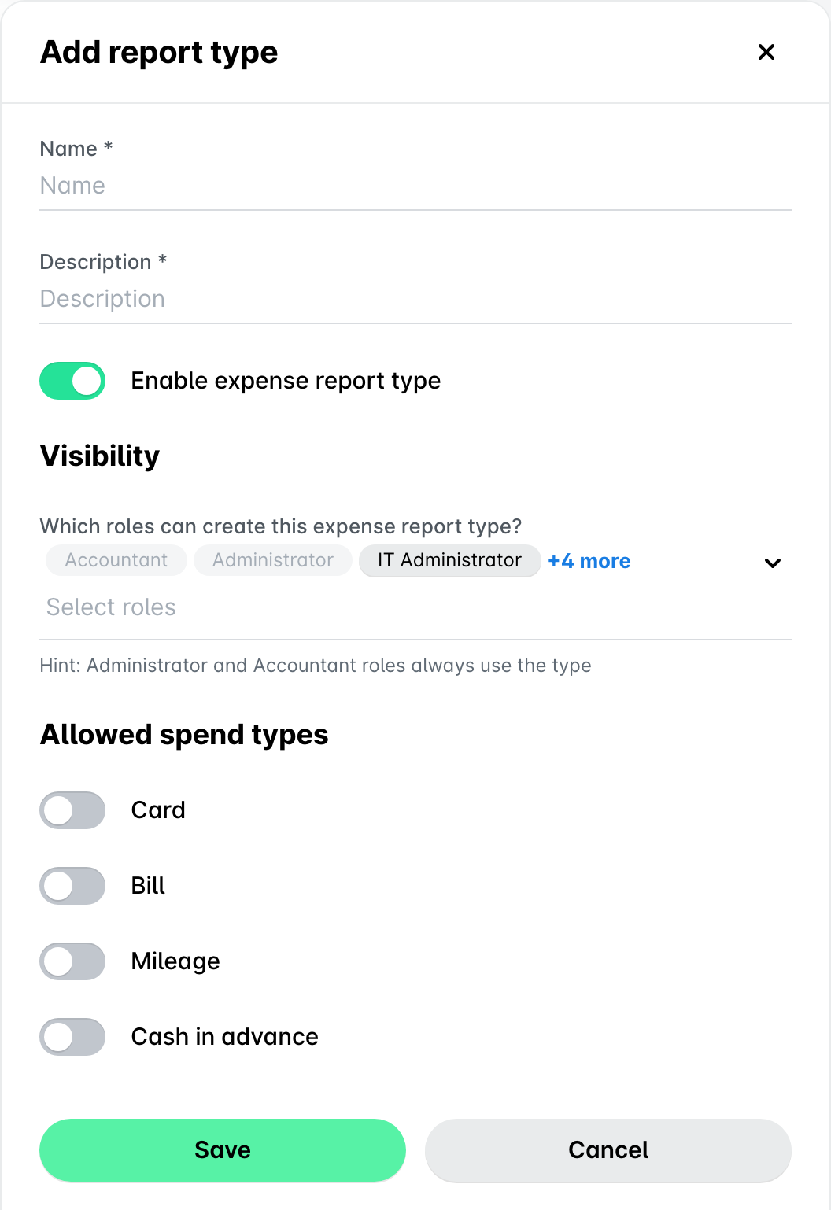Click the Select roles search field
Viewport: 831px width, 1210px height.
pyautogui.click(x=415, y=607)
